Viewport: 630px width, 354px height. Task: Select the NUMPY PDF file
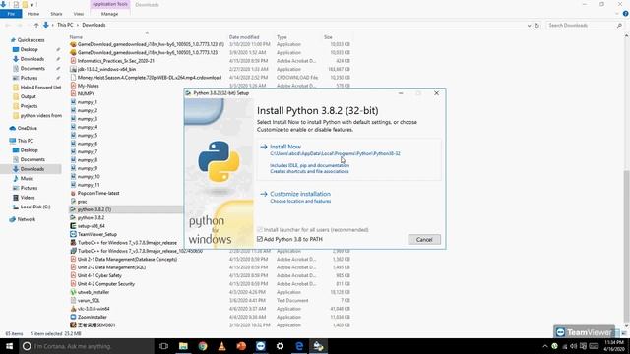[x=86, y=94]
